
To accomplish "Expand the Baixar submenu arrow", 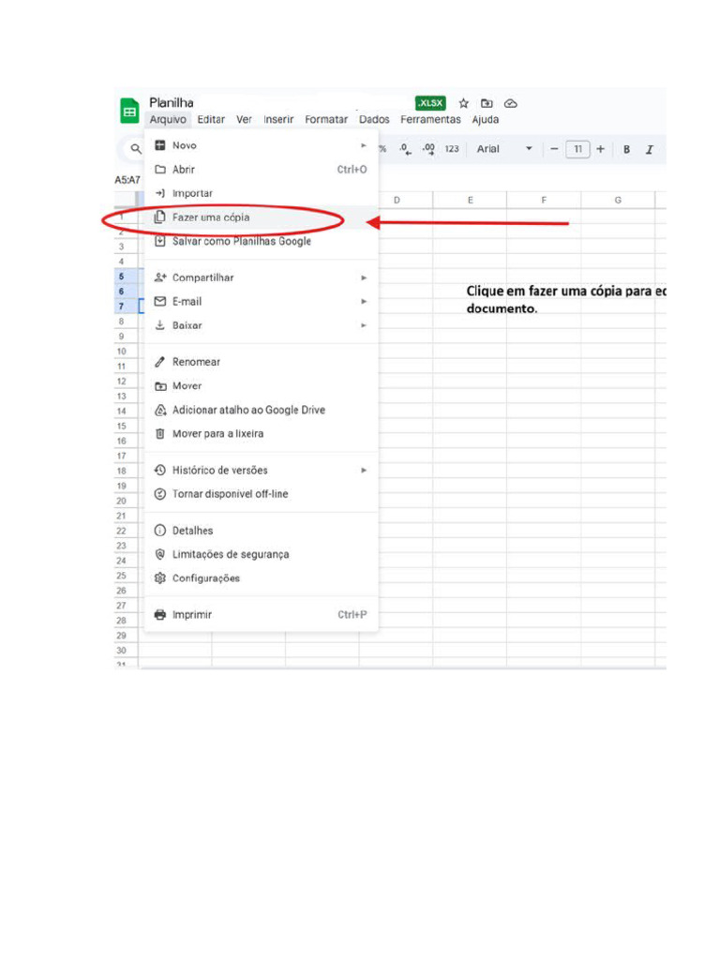I will (x=364, y=325).
